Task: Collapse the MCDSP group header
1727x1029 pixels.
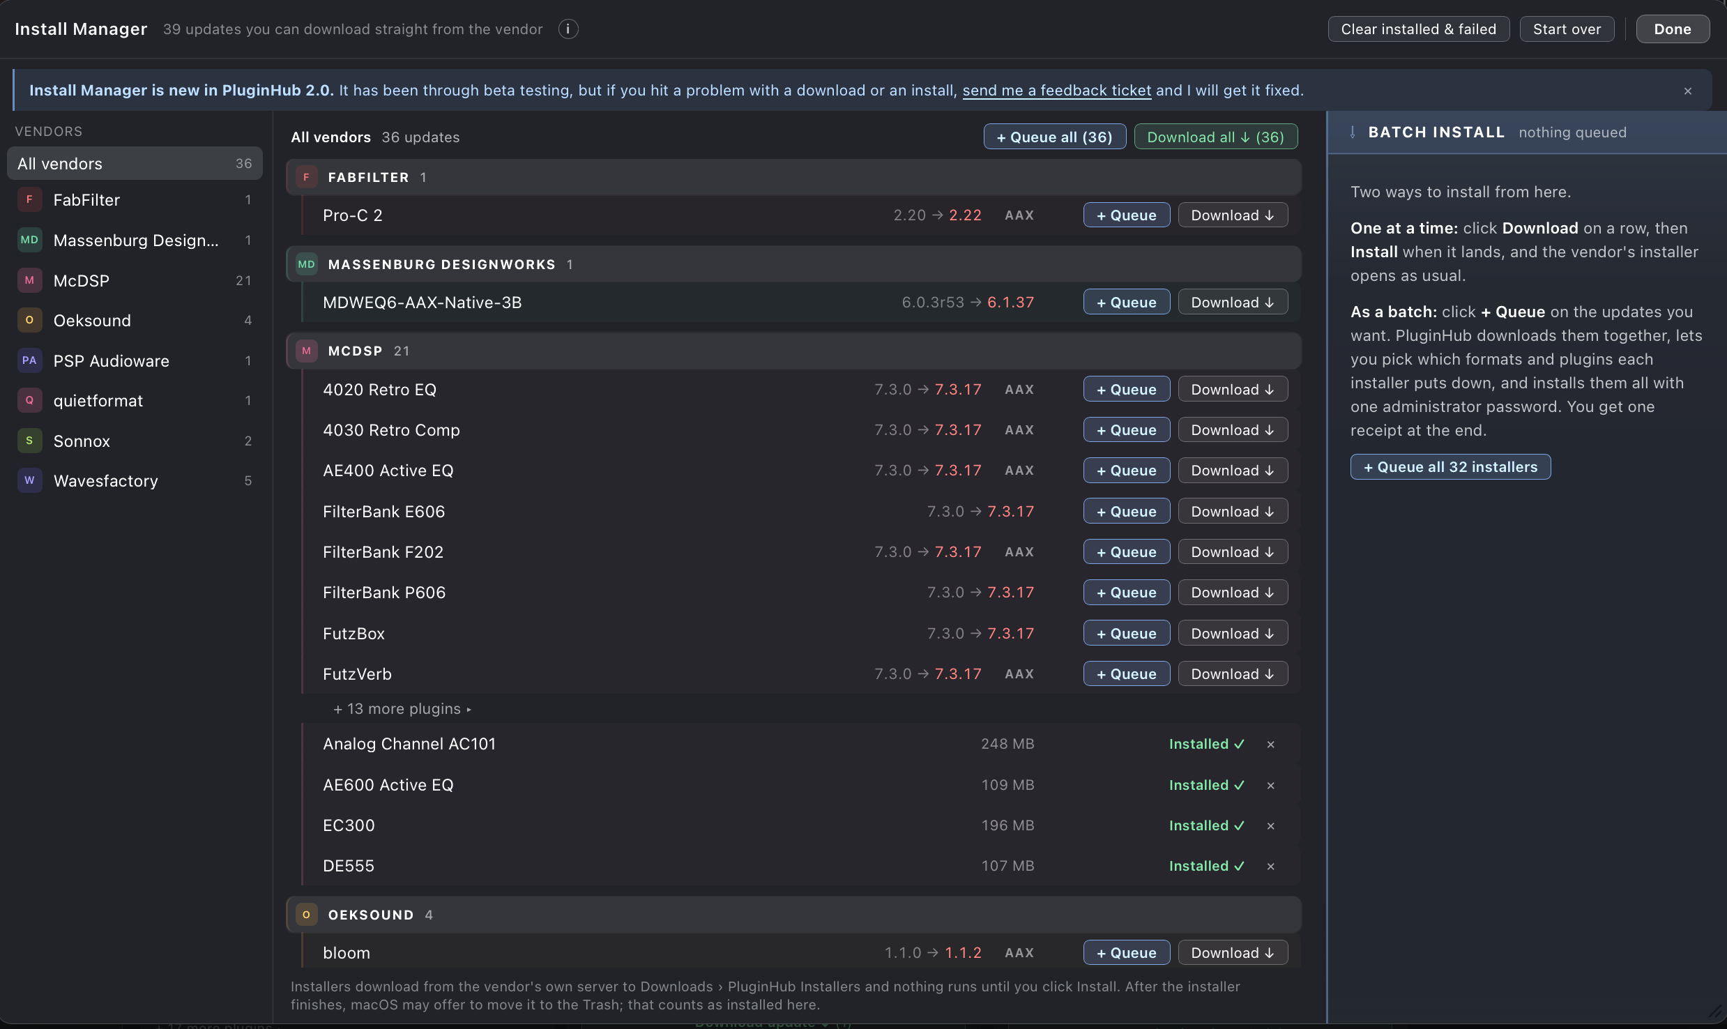Action: coord(793,351)
